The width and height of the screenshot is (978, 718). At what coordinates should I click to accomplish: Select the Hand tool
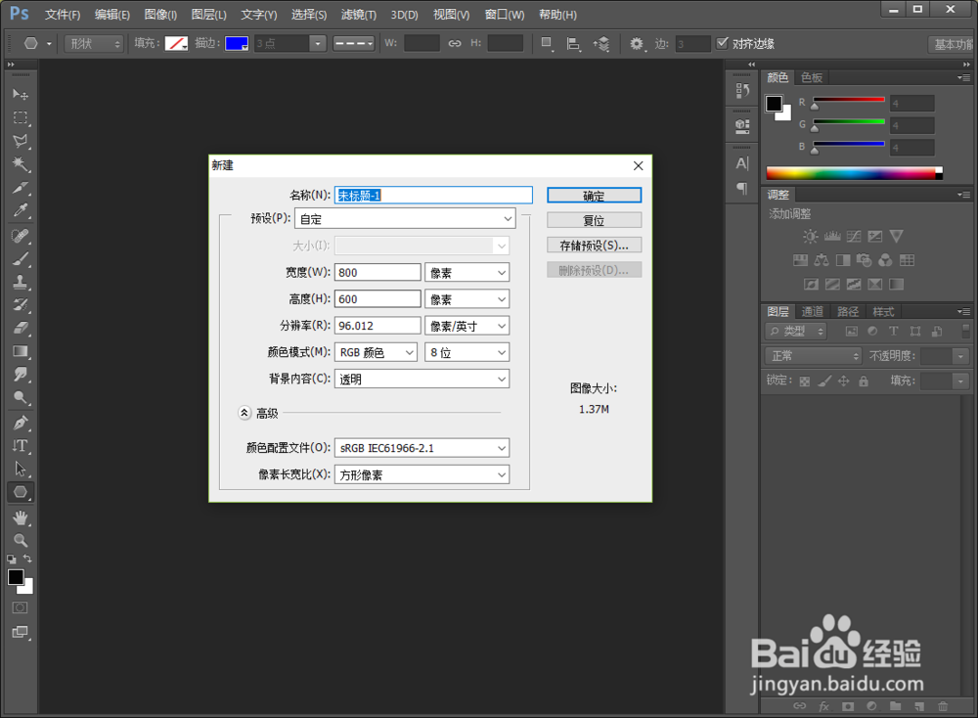20,517
